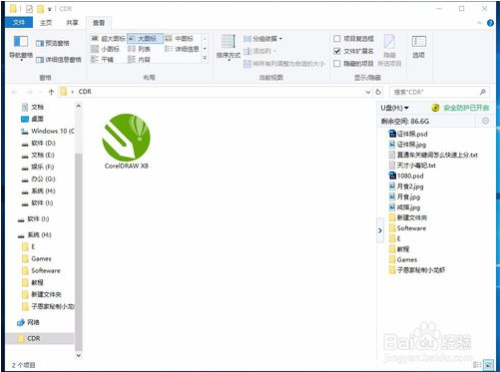Image resolution: width=500 pixels, height=372 pixels.
Task: Select 办公 (G:) drive in tree
Action: [38, 179]
